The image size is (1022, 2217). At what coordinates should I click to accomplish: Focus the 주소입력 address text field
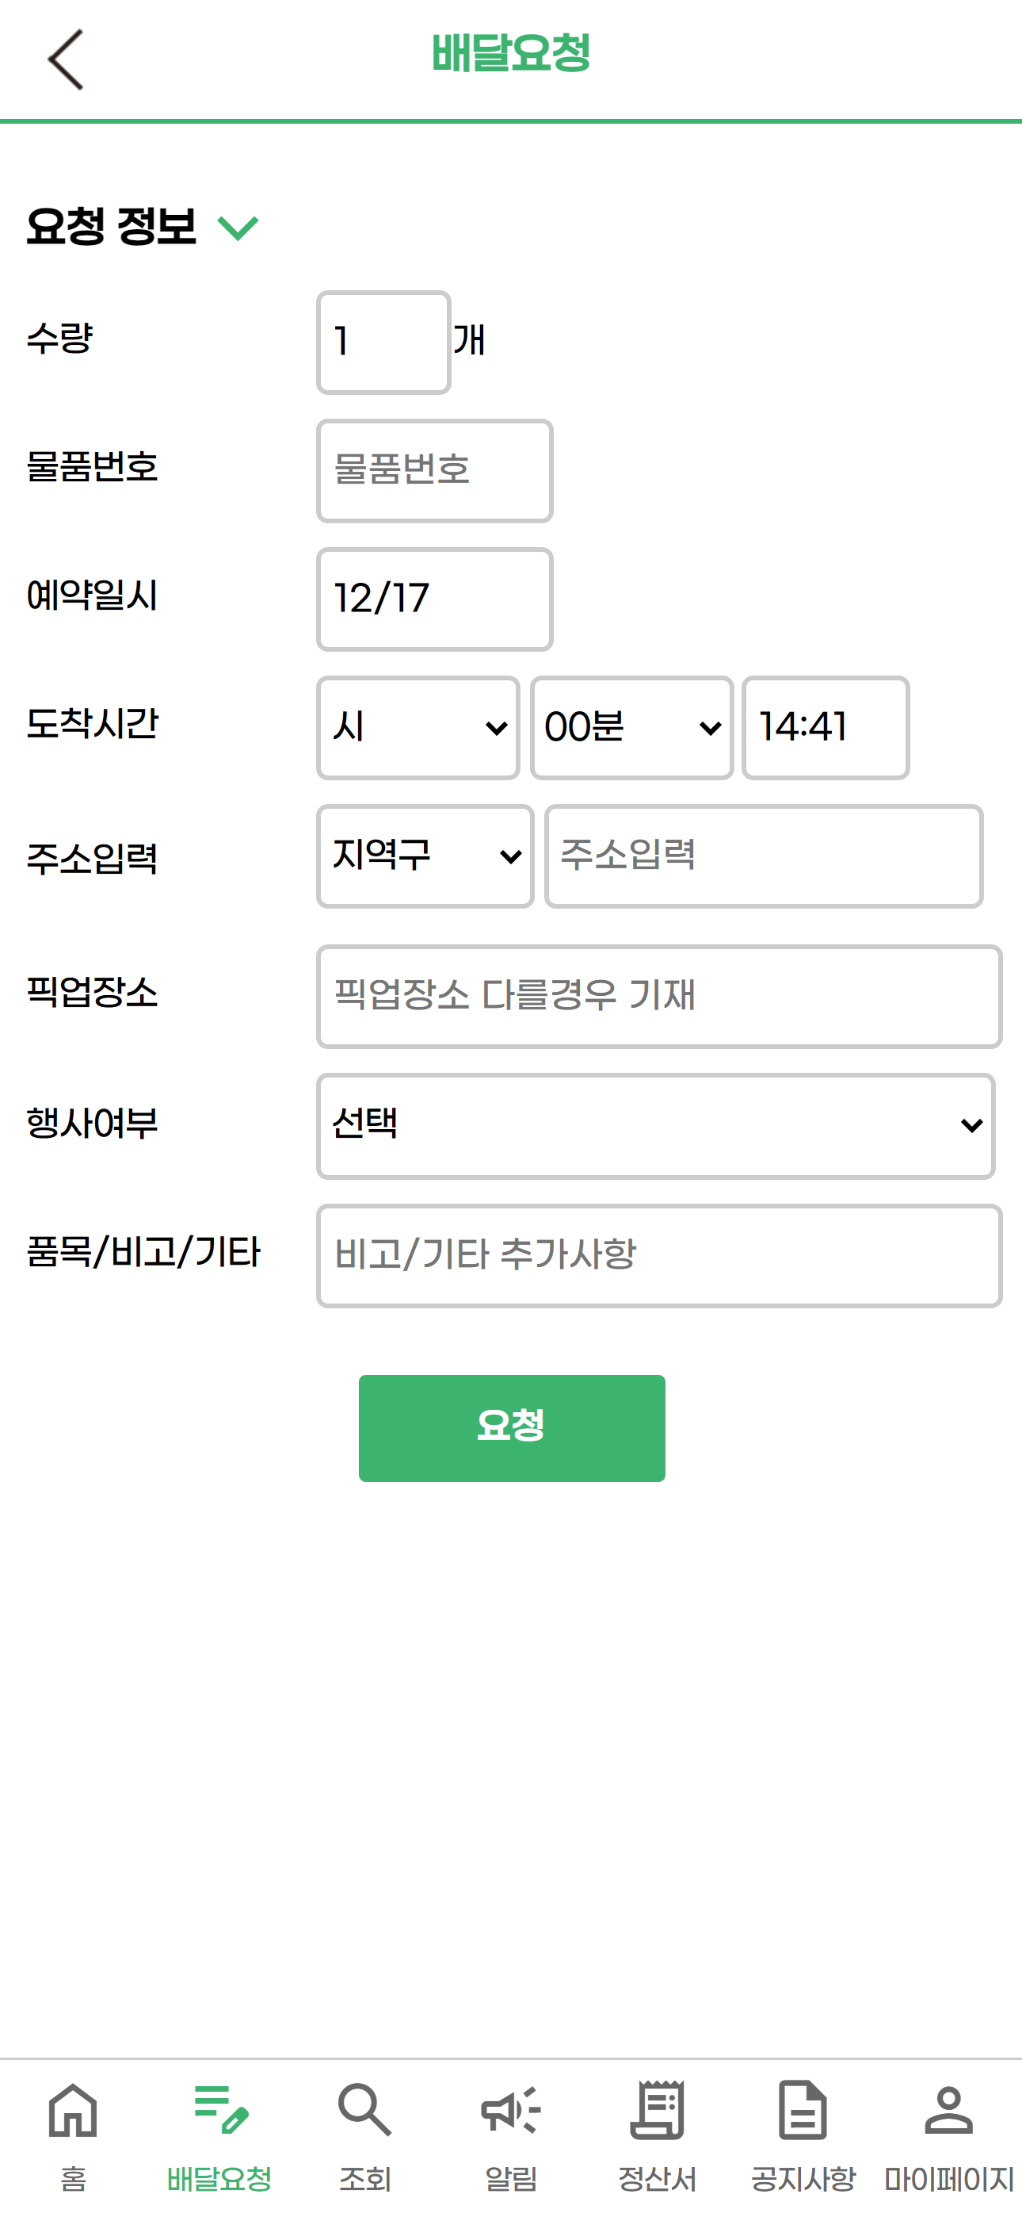point(764,856)
